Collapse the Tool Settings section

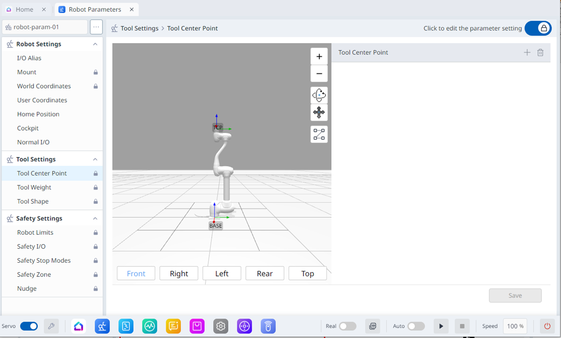tap(95, 159)
